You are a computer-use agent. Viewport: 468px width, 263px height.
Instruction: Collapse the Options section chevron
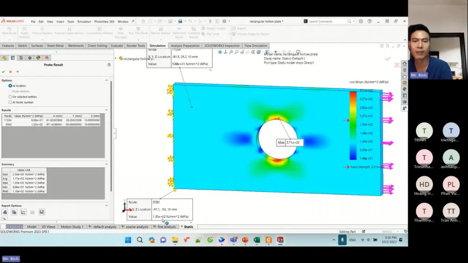pyautogui.click(x=106, y=80)
